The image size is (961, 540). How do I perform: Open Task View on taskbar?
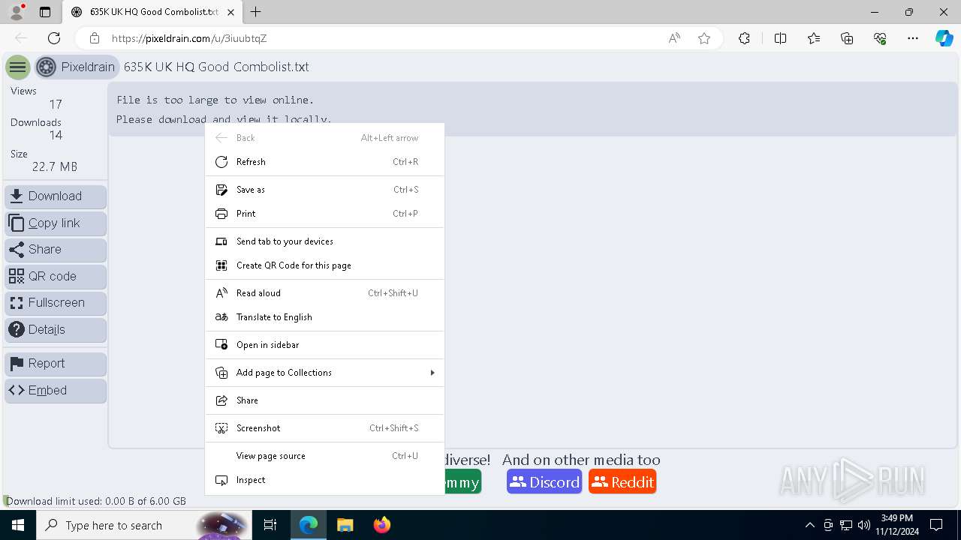[x=270, y=525]
